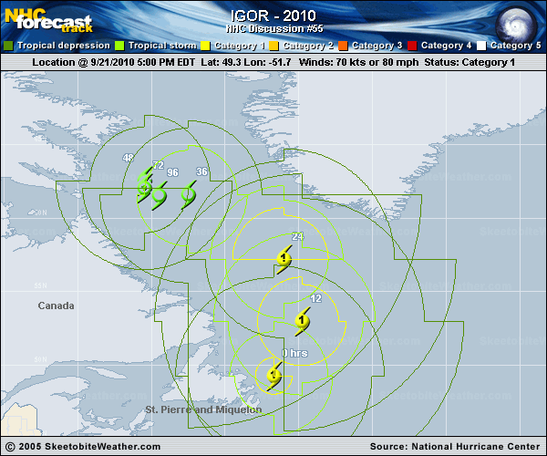Click the '50 N' latitude label near bottom
The width and height of the screenshot is (547, 456).
point(40,359)
